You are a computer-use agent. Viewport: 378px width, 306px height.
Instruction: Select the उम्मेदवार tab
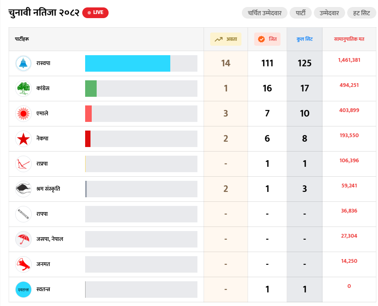point(329,13)
